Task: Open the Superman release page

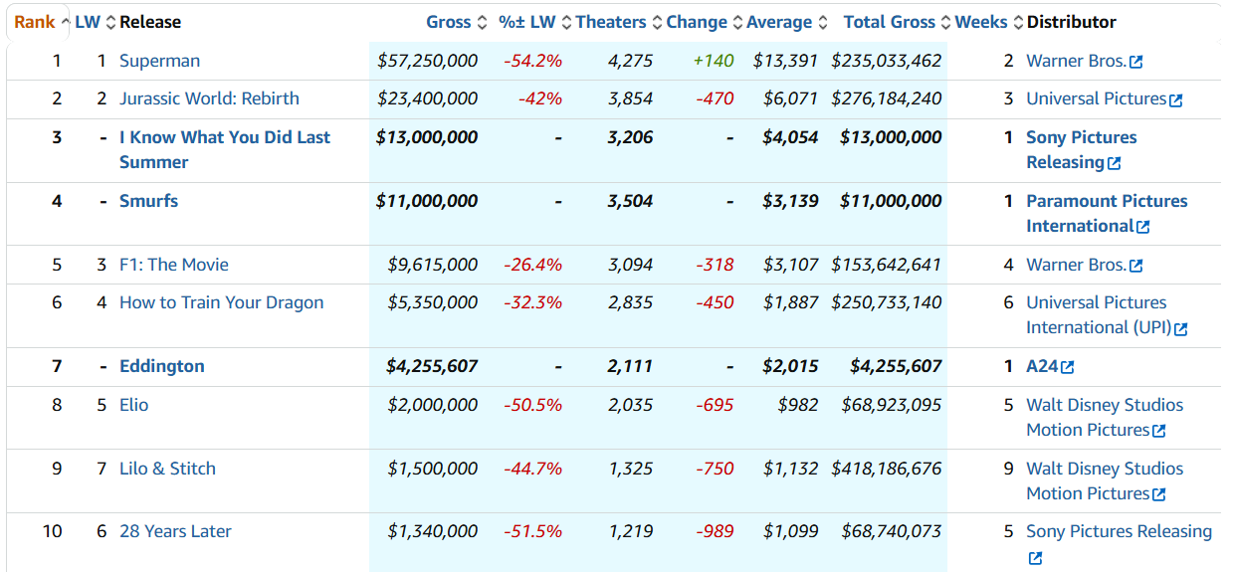Action: click(x=159, y=61)
